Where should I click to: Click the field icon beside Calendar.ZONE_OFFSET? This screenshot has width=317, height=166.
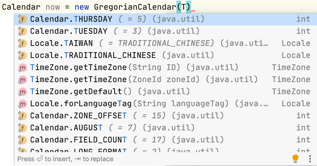tap(22, 116)
